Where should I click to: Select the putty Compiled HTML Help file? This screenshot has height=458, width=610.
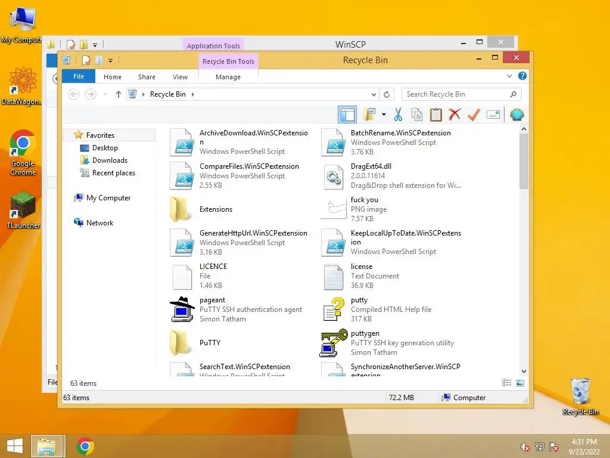391,310
